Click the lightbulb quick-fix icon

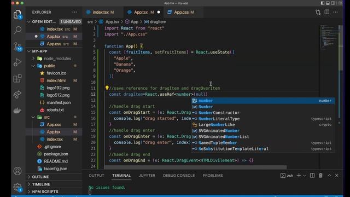tap(107, 88)
